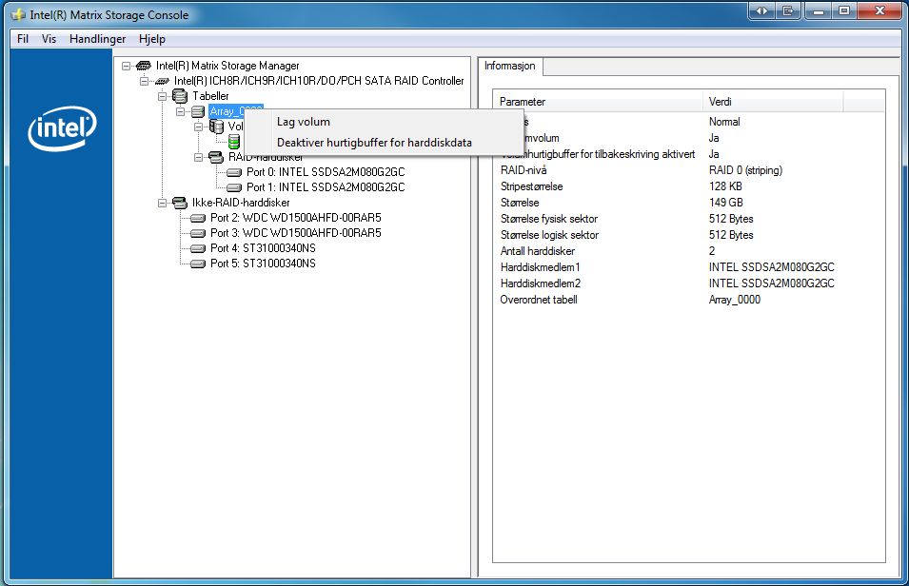Click the Port 4 disk icon
Image resolution: width=909 pixels, height=586 pixels.
click(x=198, y=248)
